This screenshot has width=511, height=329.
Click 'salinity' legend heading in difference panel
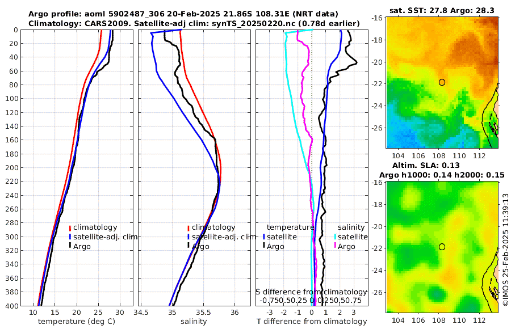pos(351,227)
